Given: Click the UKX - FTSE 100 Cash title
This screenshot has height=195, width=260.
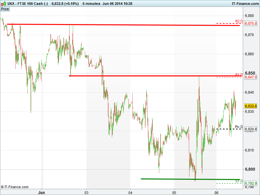Looking at the screenshot, I should [28, 4].
